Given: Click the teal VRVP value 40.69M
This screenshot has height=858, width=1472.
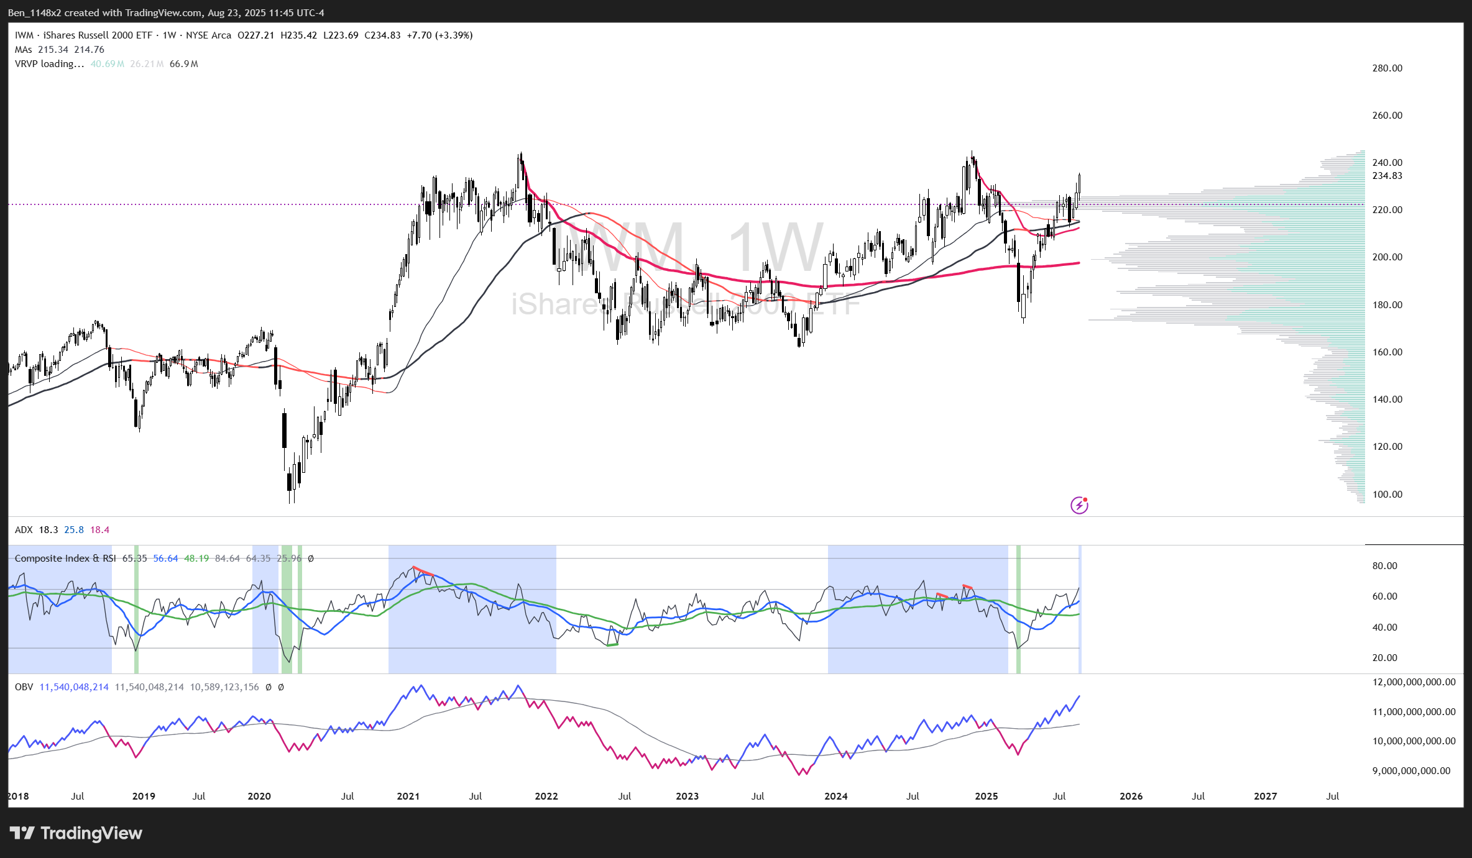Looking at the screenshot, I should pyautogui.click(x=107, y=64).
